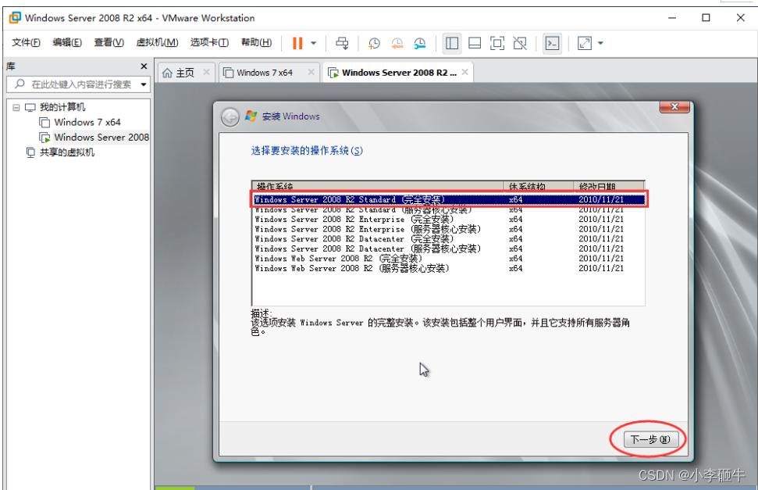Click the 修改日期 column header
The image size is (758, 490).
point(609,187)
